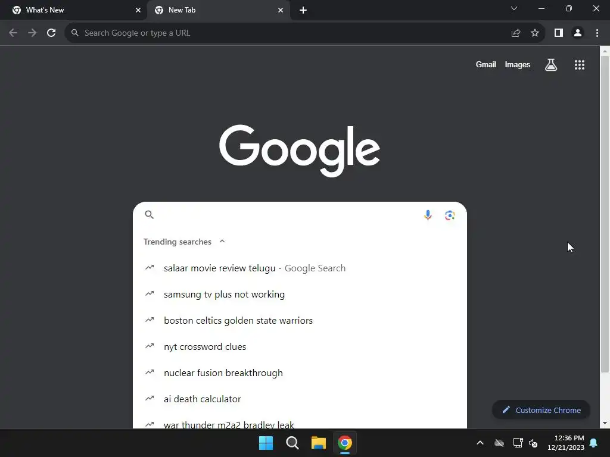The image size is (610, 457).
Task: Open a new tab with plus button
Action: pos(303,10)
